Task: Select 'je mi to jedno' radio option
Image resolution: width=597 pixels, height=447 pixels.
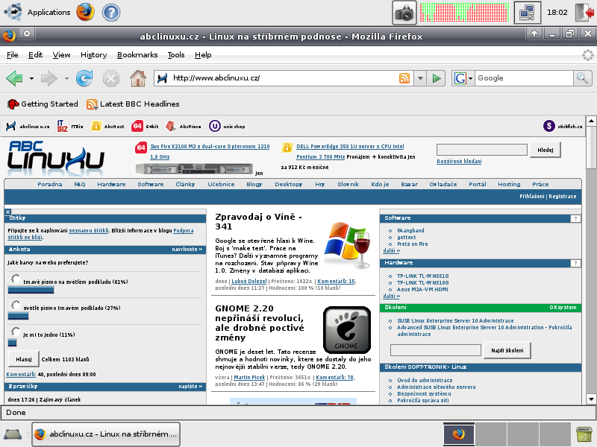Action: [x=16, y=332]
